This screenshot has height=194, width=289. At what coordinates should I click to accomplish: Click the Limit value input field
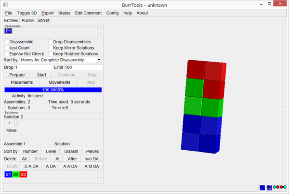pyautogui.click(x=83, y=67)
